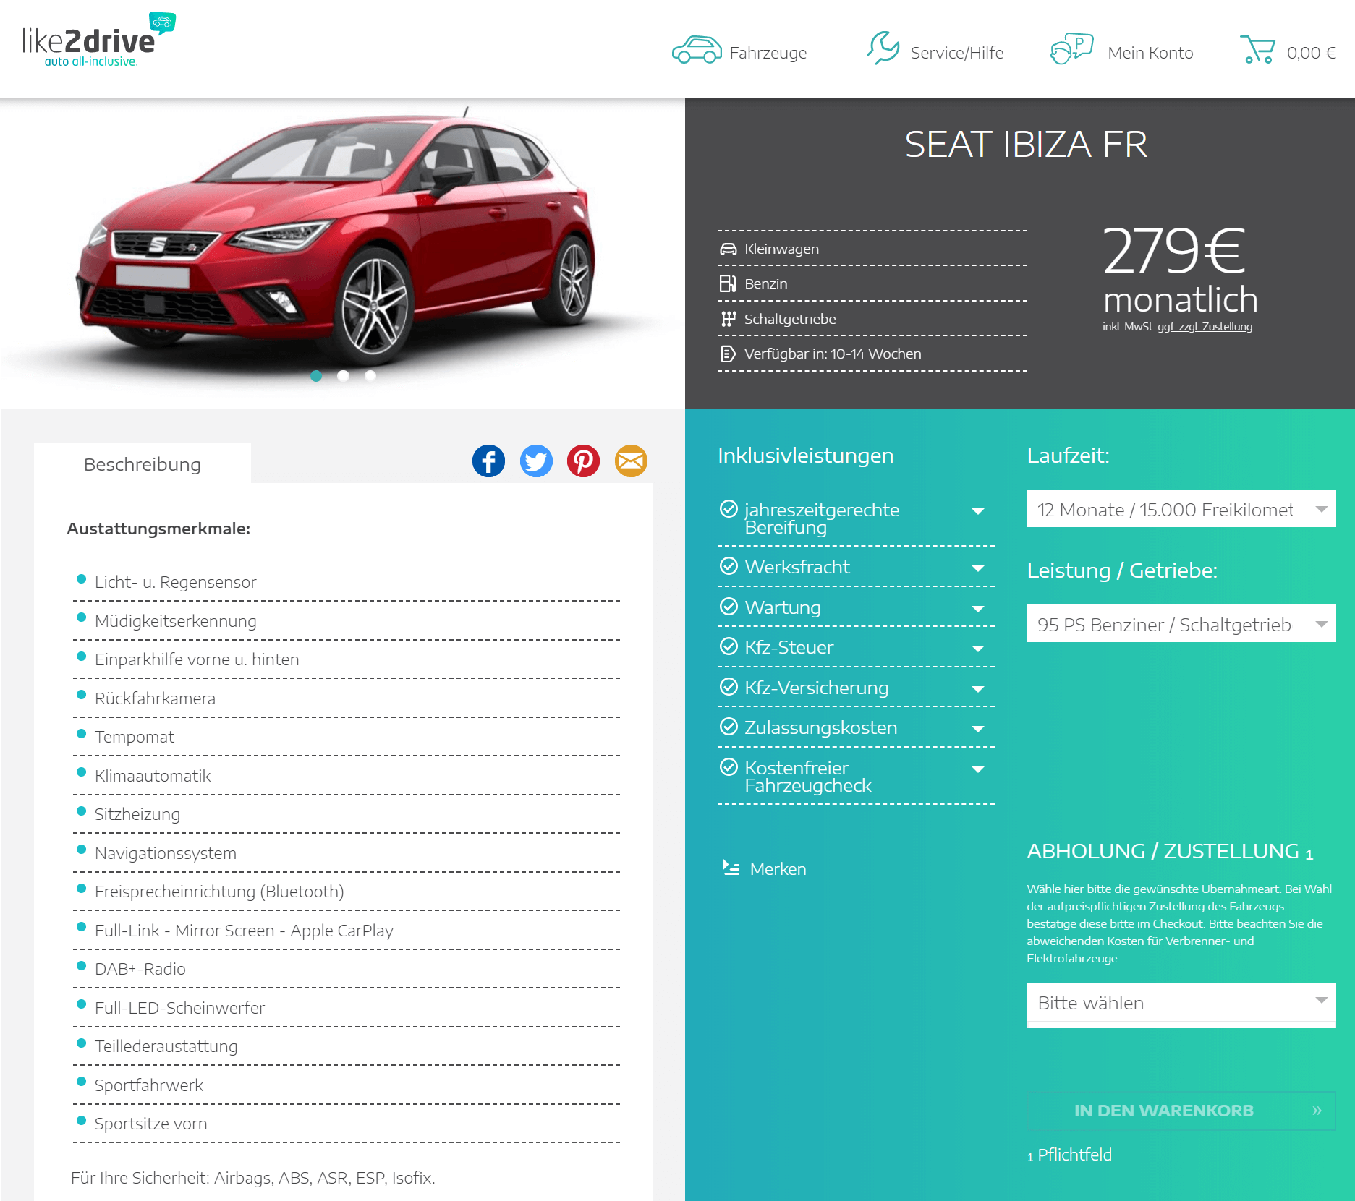Click the Service/Hilfe wrench icon
1355x1201 pixels.
tap(883, 48)
